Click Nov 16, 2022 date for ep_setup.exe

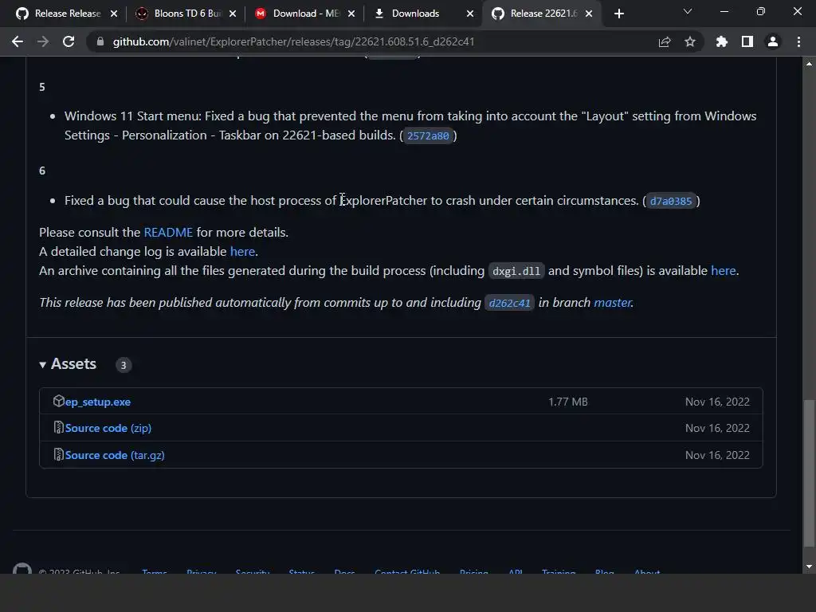(717, 402)
